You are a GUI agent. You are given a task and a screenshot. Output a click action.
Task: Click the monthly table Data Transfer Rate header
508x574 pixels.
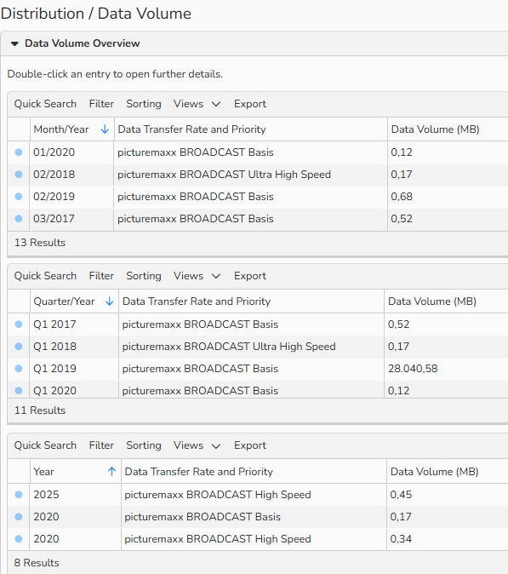pos(191,129)
